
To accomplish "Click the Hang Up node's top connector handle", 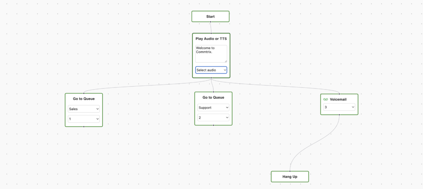I will 290,171.
